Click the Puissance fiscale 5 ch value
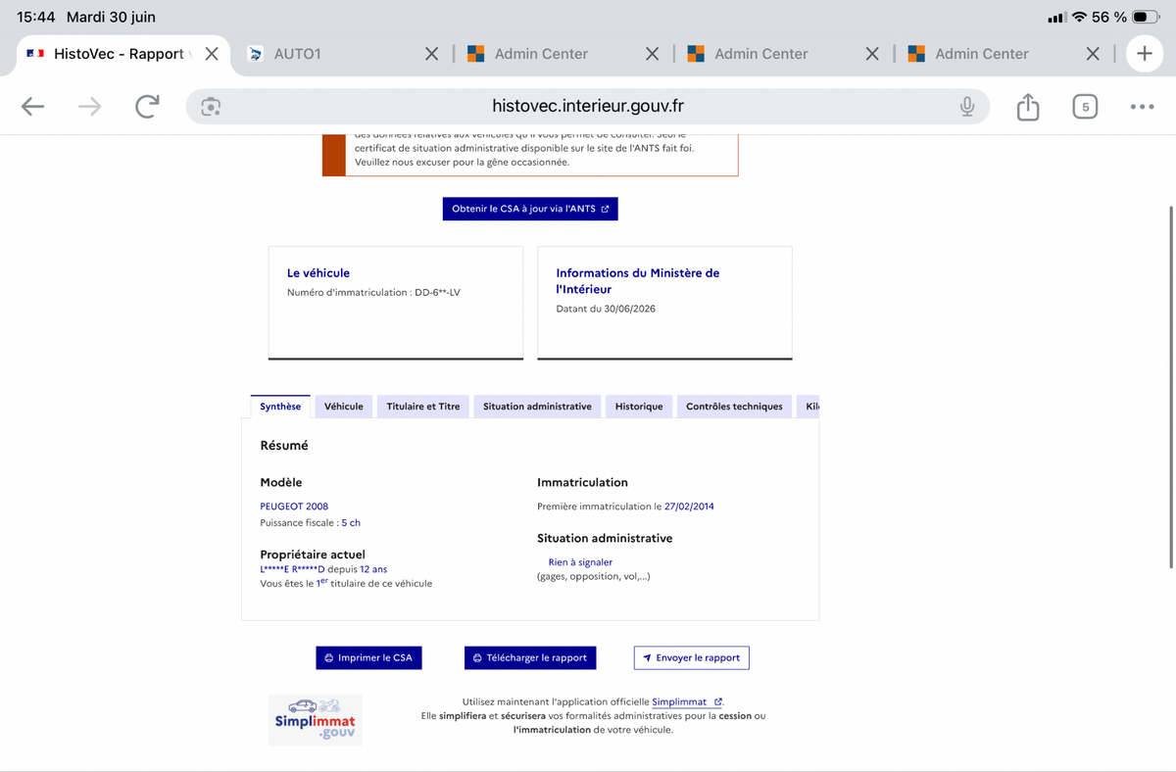This screenshot has height=772, width=1176. [x=351, y=523]
